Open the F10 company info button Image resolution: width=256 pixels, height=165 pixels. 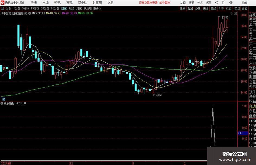221,8
